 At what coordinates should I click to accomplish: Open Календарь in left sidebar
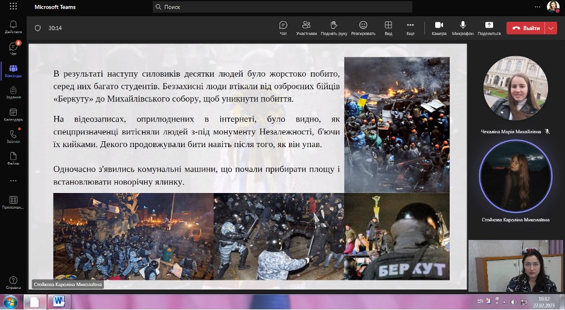[x=13, y=115]
